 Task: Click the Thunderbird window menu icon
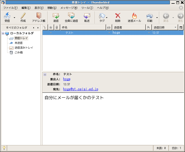click(3, 2)
